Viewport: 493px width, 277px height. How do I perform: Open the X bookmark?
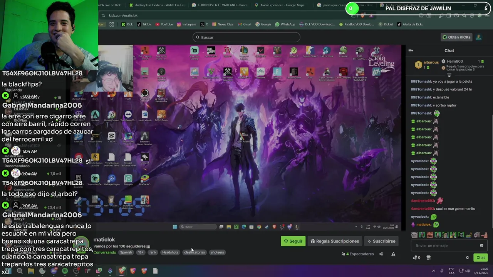coord(204,24)
